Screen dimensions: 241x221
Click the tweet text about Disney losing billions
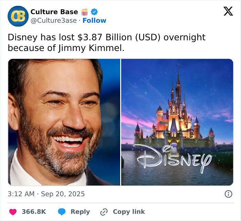tap(106, 42)
